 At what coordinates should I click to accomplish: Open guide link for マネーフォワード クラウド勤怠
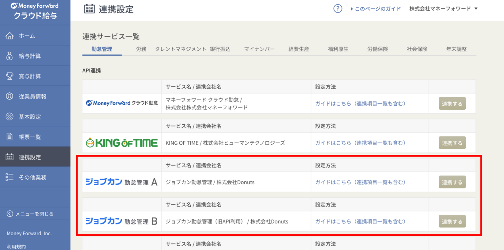pyautogui.click(x=360, y=104)
